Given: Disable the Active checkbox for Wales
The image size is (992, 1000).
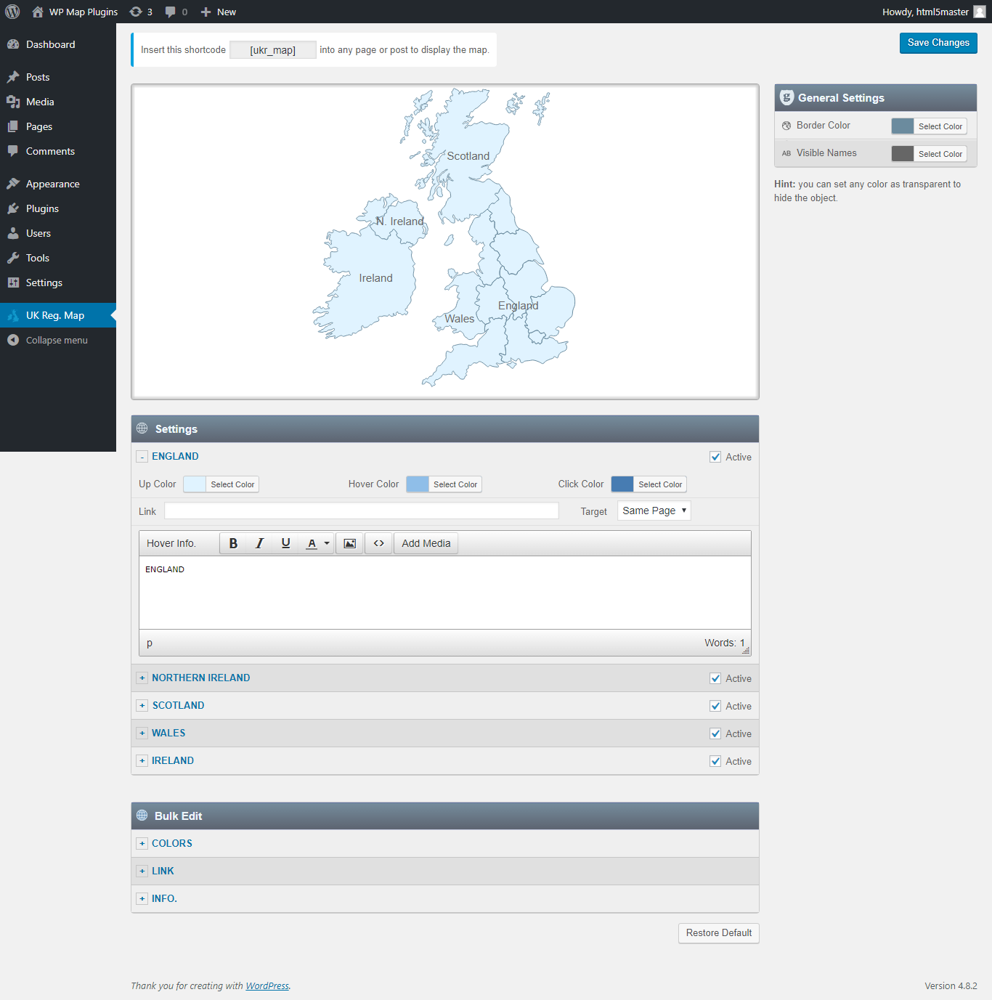Looking at the screenshot, I should click(715, 733).
